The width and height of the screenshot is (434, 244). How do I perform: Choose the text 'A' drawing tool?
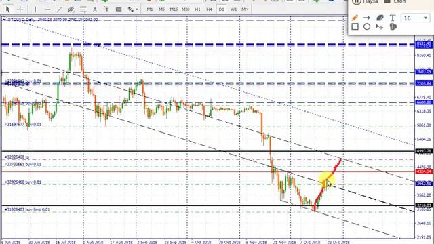[x=95, y=9]
